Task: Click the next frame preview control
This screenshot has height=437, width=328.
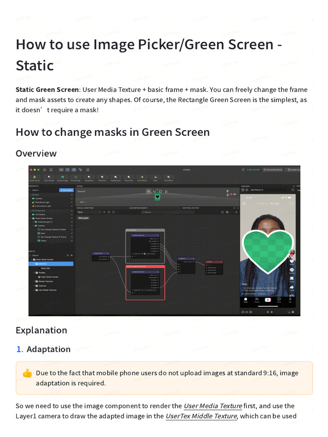Action: [272, 312]
